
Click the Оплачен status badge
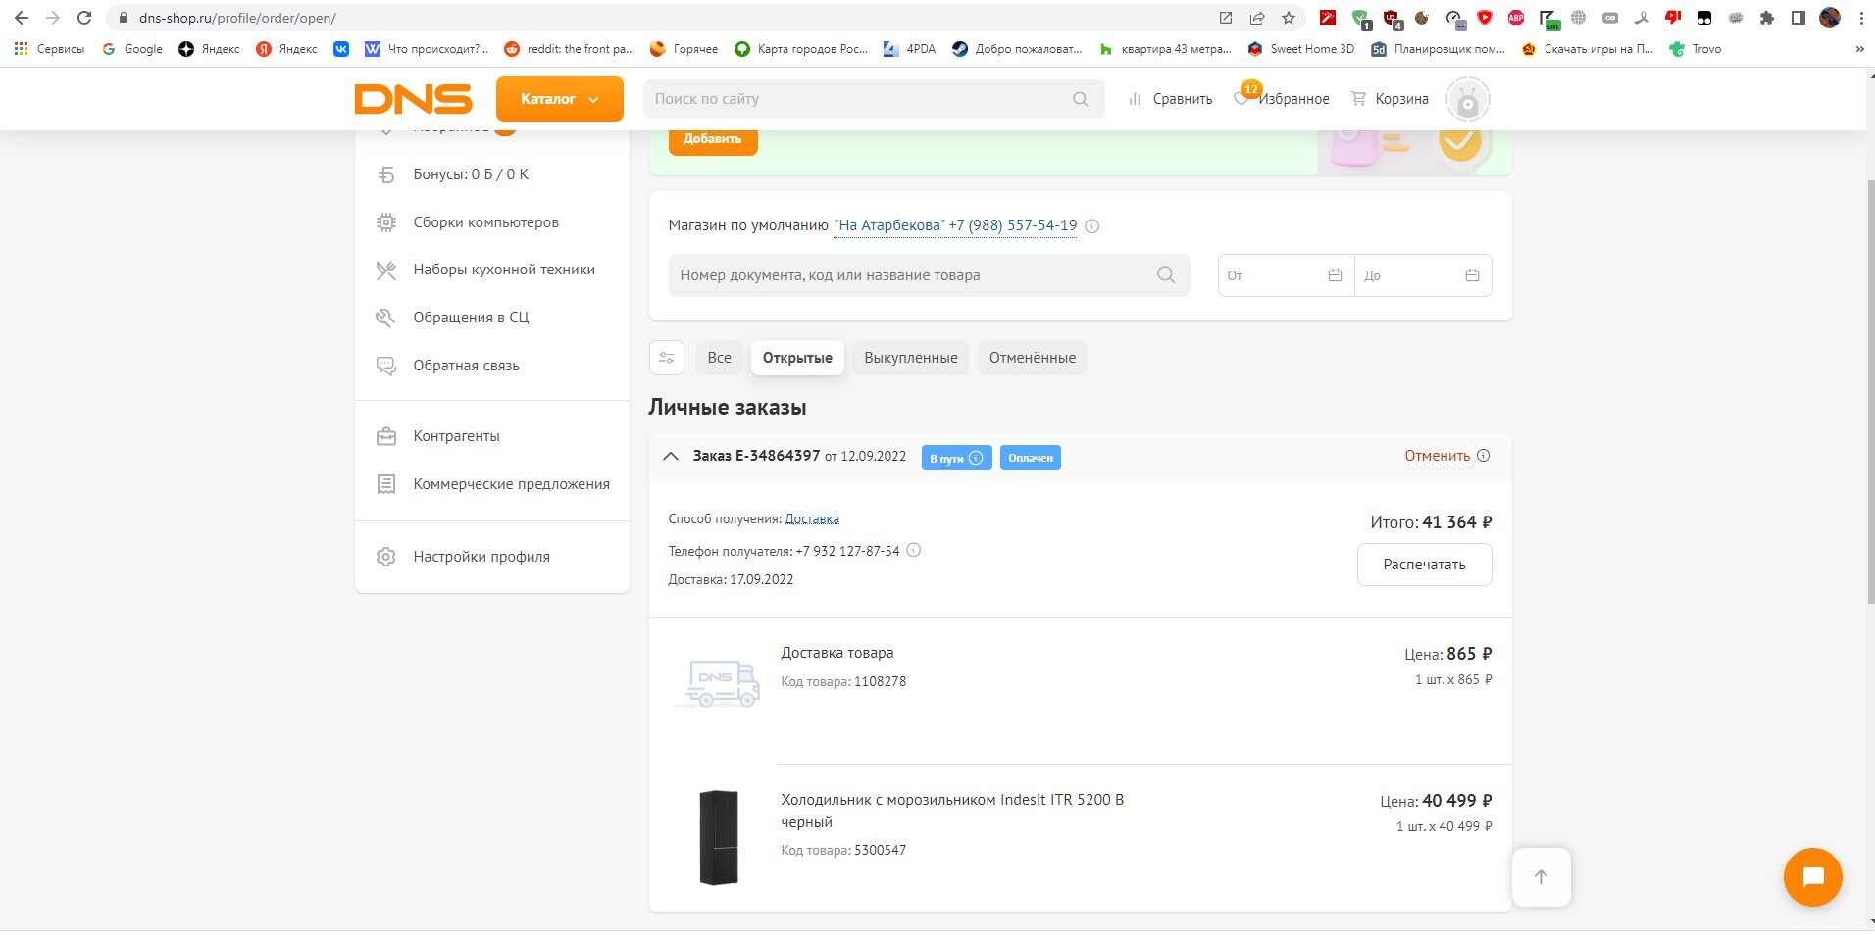coord(1031,458)
